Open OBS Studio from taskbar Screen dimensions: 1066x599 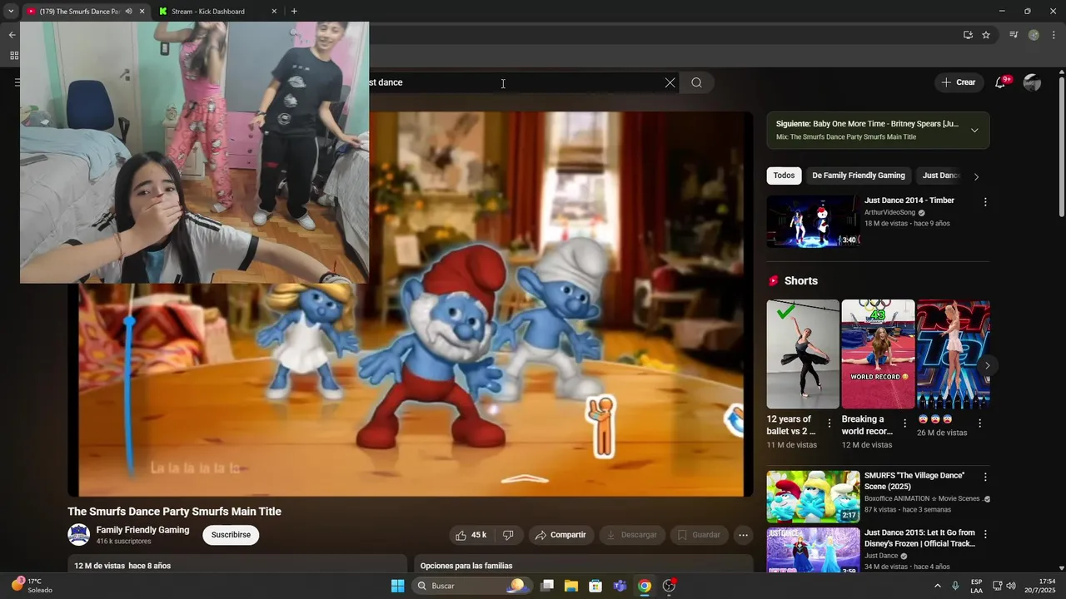pos(669,586)
